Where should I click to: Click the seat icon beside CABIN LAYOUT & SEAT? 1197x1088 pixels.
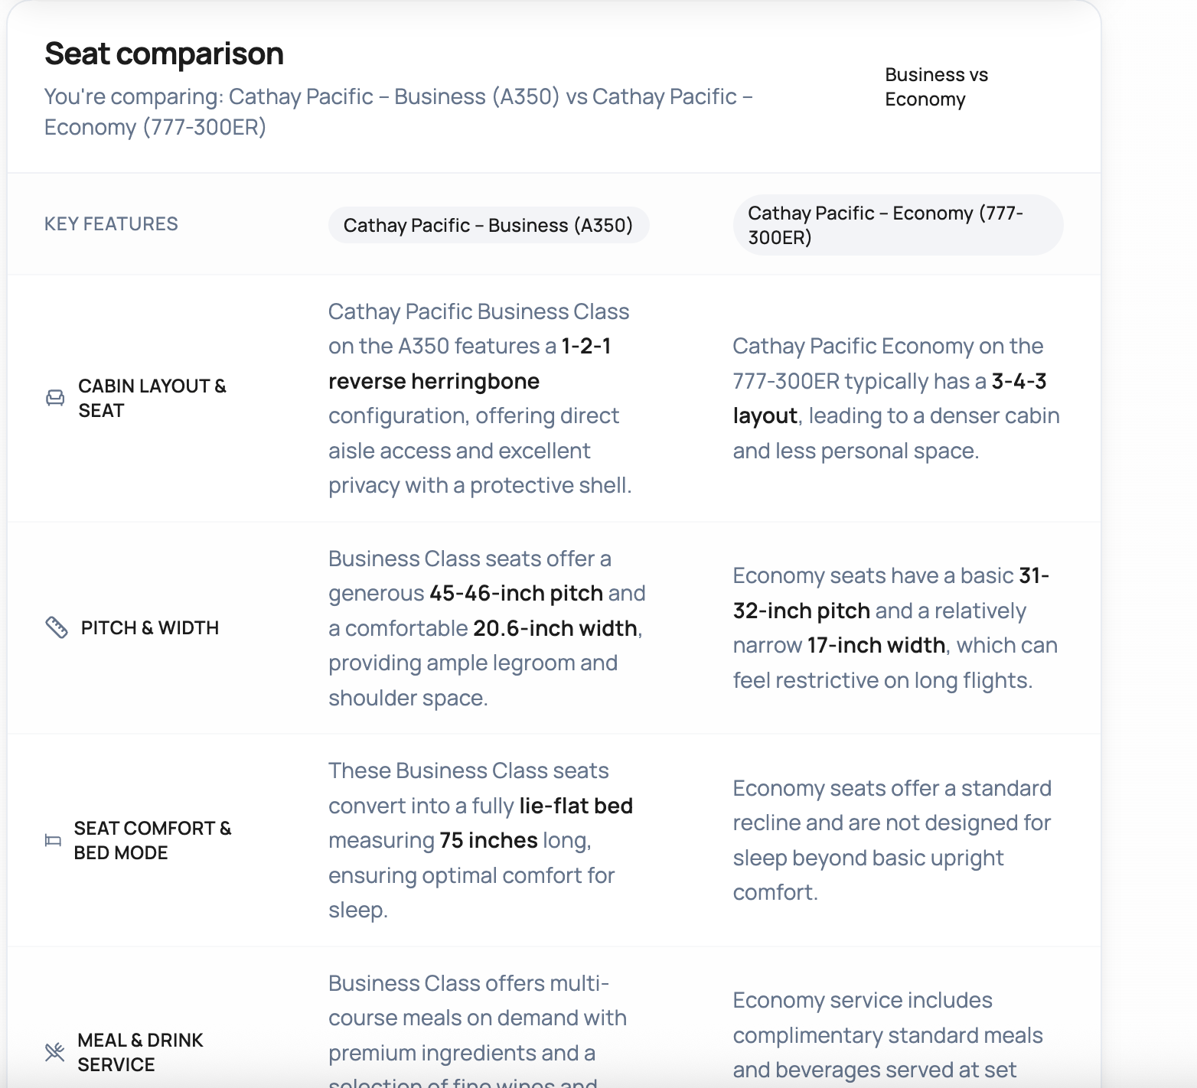coord(54,399)
